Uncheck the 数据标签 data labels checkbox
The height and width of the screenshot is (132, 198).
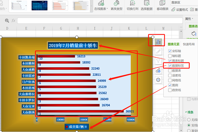click(x=170, y=66)
